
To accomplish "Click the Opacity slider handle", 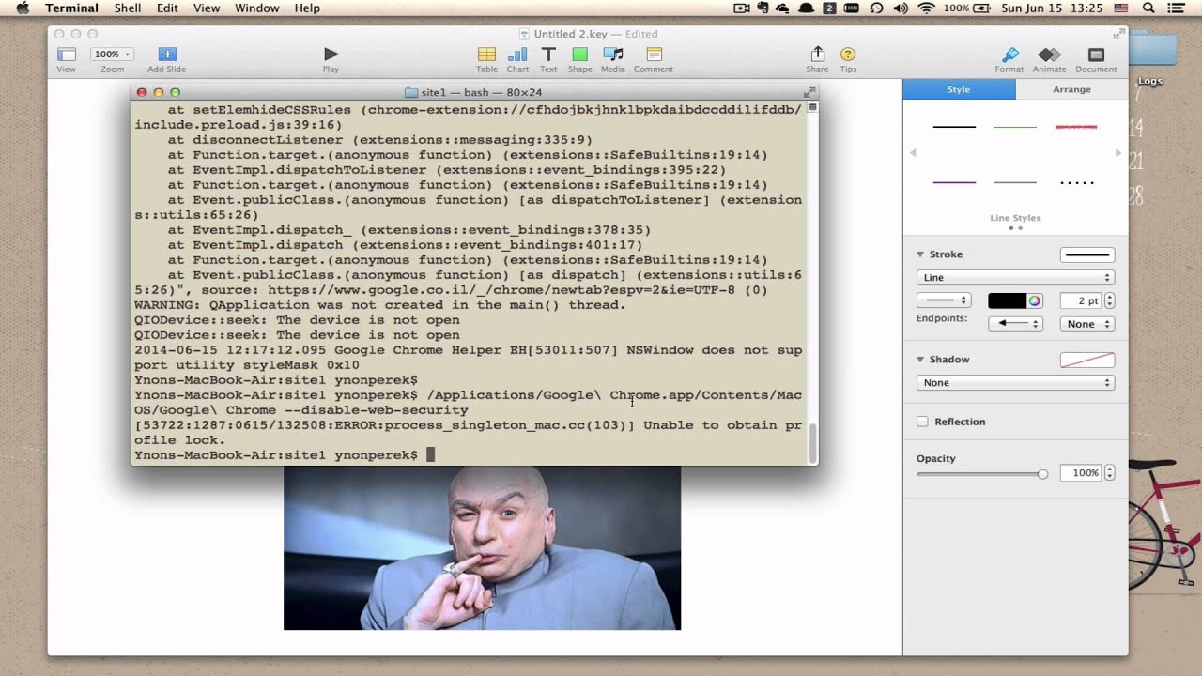I will tap(1042, 474).
